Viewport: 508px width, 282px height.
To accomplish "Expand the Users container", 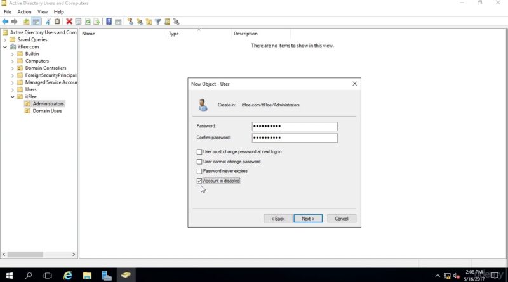I will tap(12, 89).
